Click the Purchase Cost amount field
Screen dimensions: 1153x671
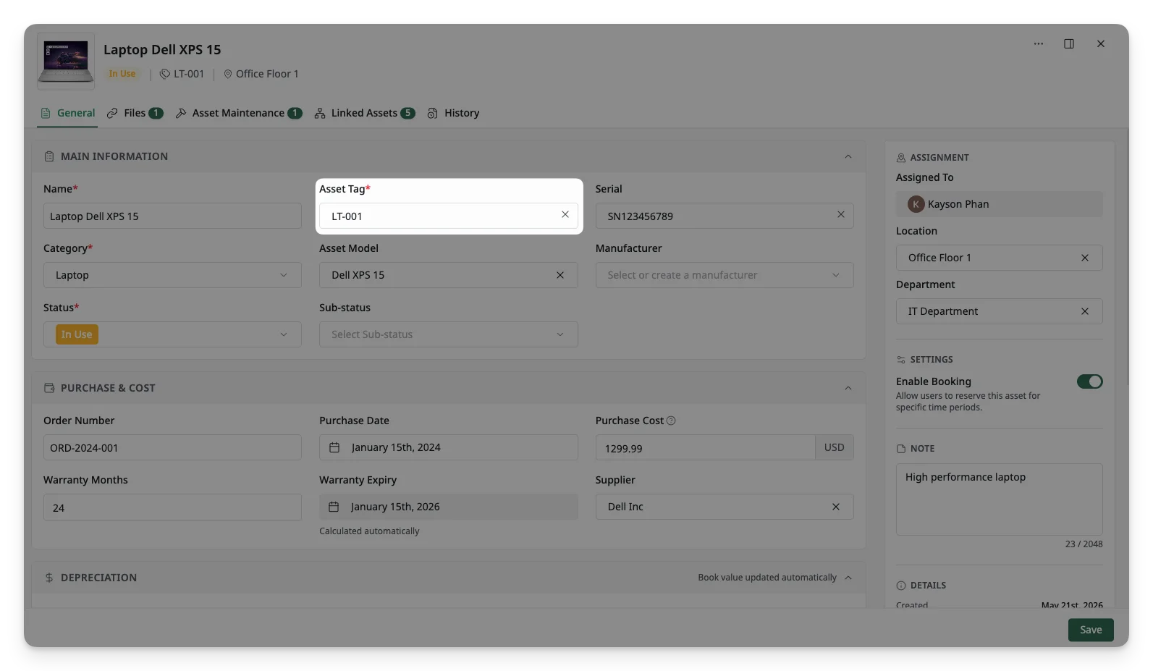tap(706, 447)
